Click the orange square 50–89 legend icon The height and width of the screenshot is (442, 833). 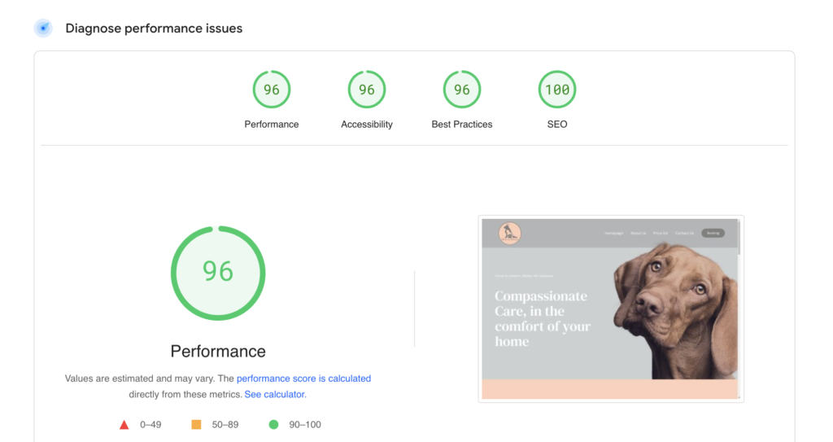pyautogui.click(x=196, y=425)
